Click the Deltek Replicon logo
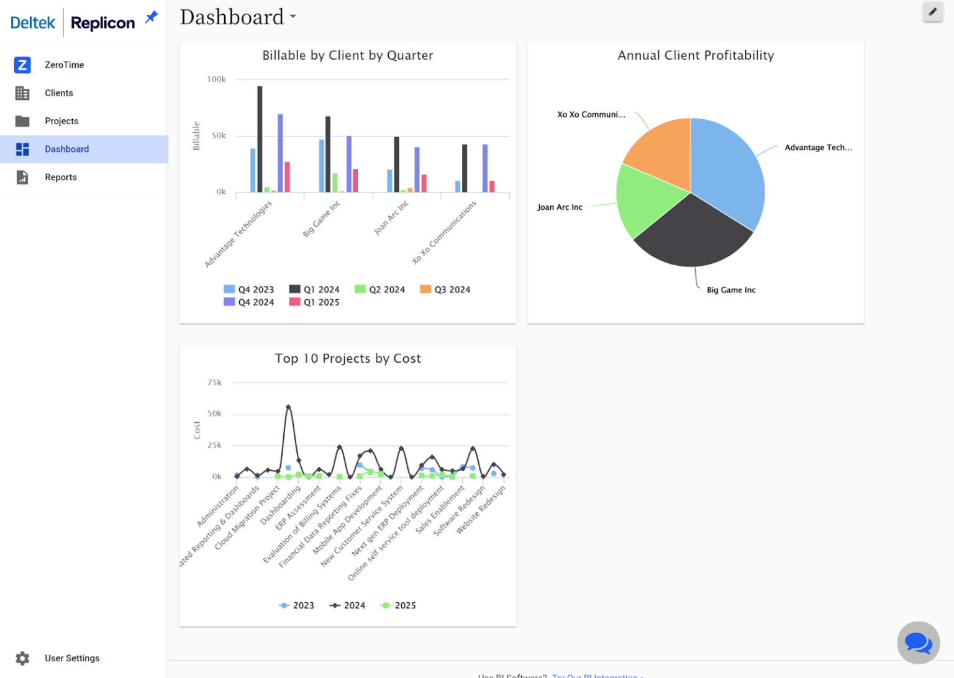 pos(73,23)
